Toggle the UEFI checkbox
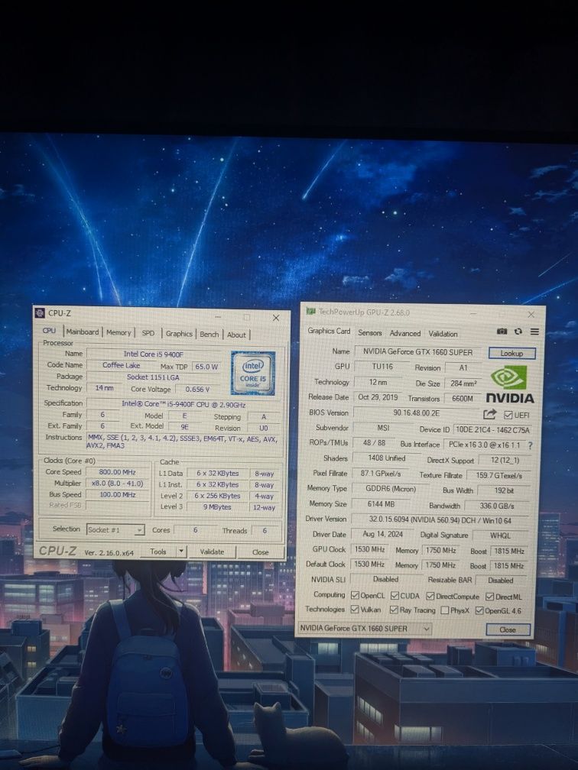The width and height of the screenshot is (578, 770). click(508, 415)
